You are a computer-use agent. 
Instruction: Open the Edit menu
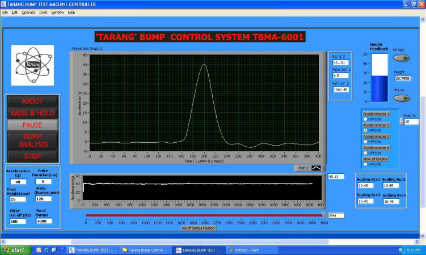pyautogui.click(x=14, y=12)
